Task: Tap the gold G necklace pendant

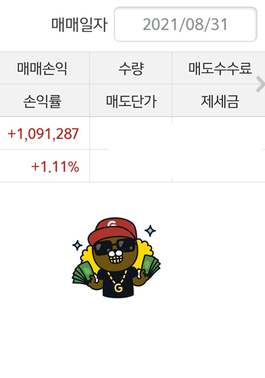Action: pyautogui.click(x=118, y=288)
